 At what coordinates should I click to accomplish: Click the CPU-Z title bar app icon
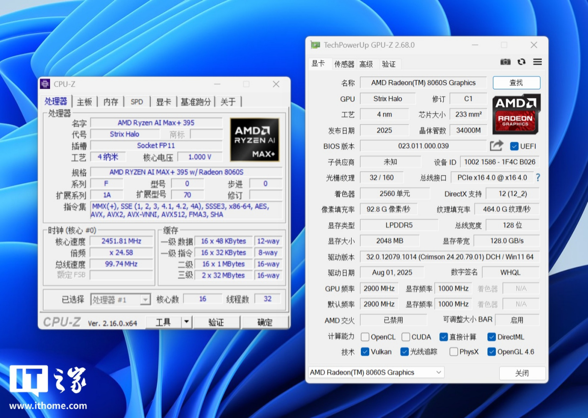click(x=45, y=84)
